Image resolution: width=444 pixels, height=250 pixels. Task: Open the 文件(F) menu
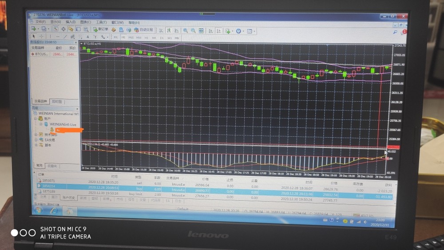40,22
